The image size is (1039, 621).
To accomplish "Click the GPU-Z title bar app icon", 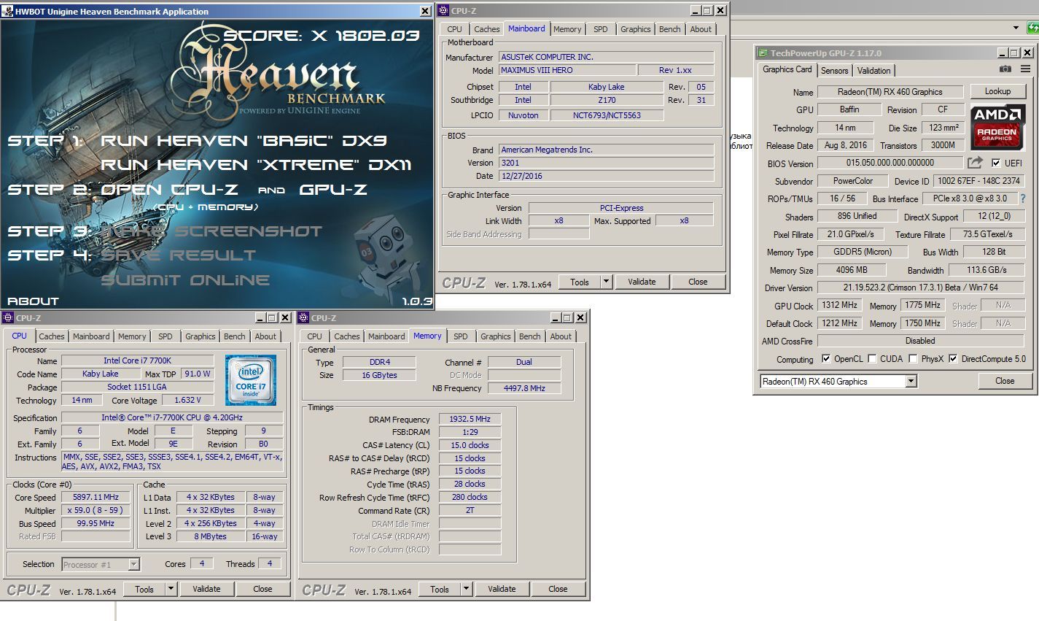I will (763, 53).
